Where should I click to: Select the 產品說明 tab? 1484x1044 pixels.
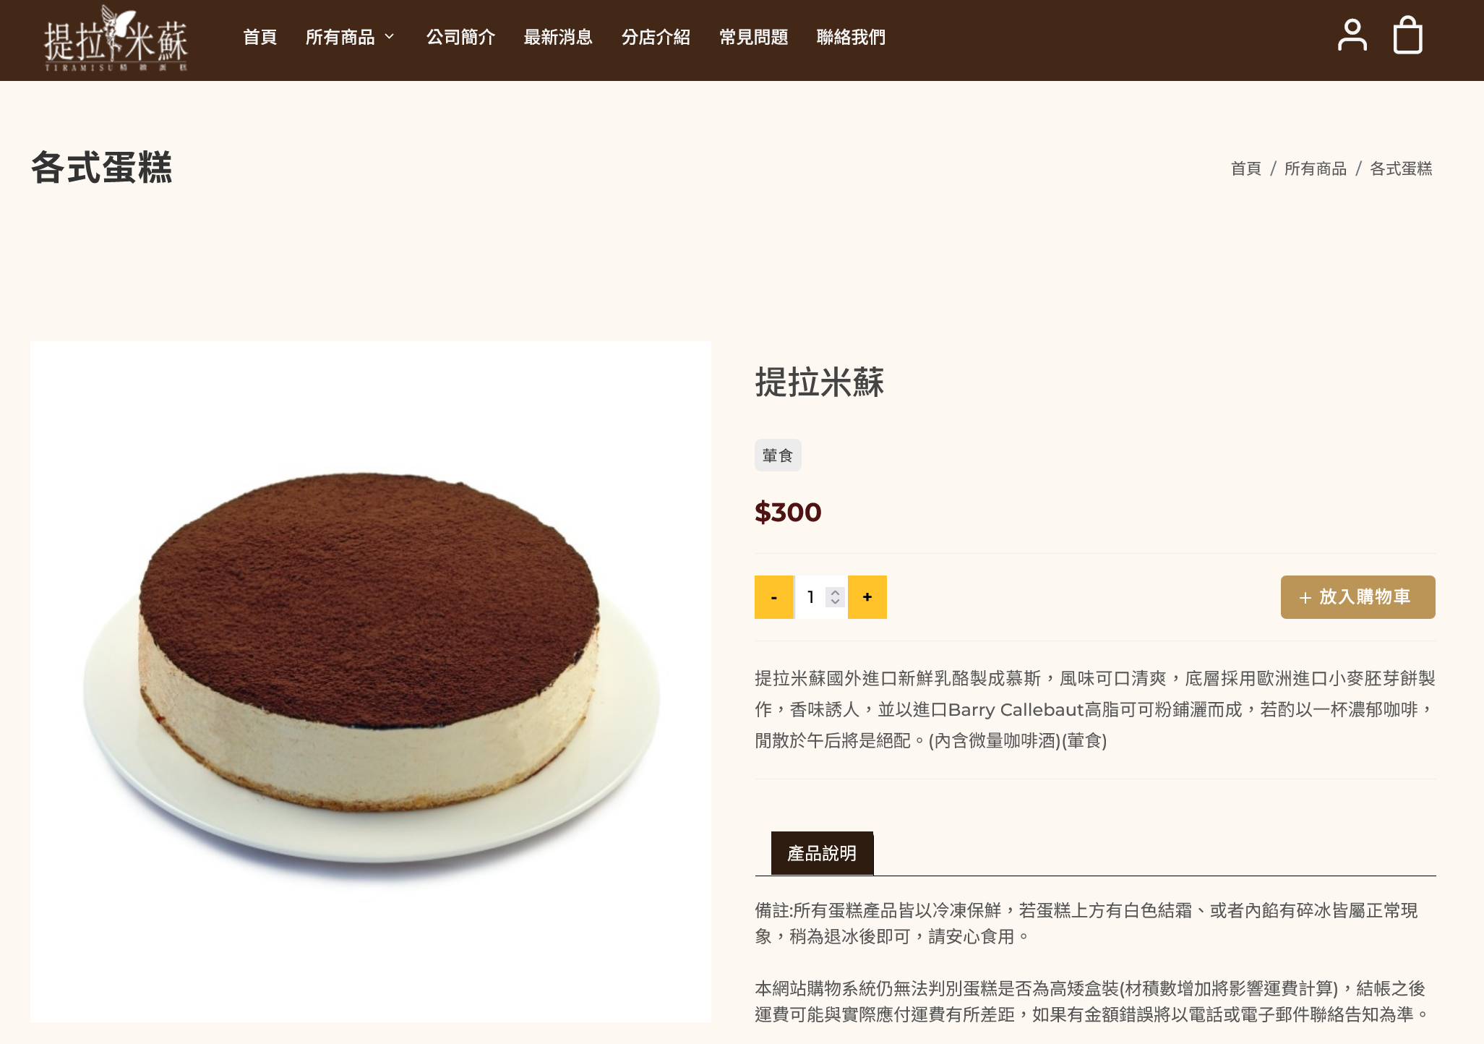[822, 853]
